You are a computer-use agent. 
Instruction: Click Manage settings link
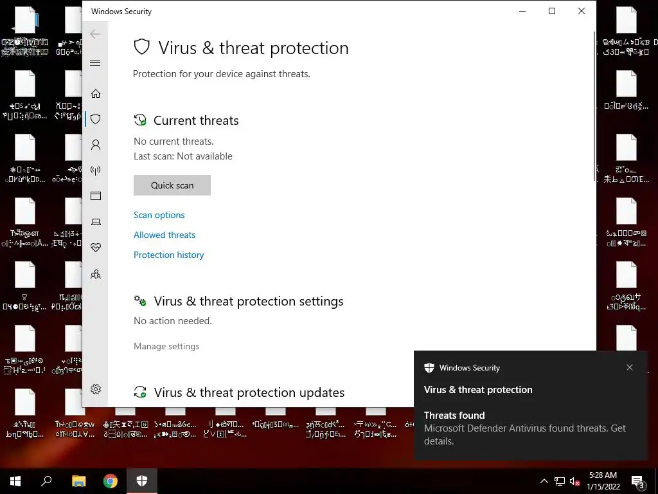tap(166, 346)
